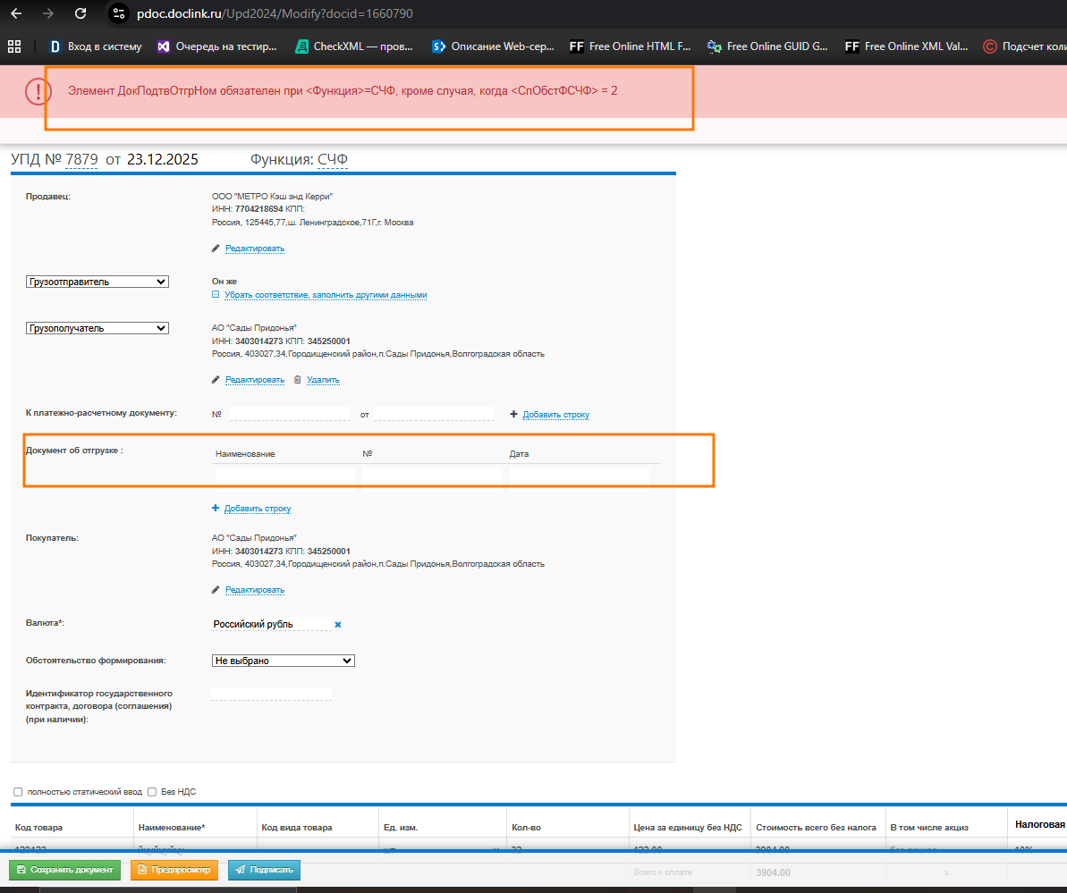The width and height of the screenshot is (1067, 893).
Task: Click 'Добавить строку' for payment document
Action: [556, 415]
